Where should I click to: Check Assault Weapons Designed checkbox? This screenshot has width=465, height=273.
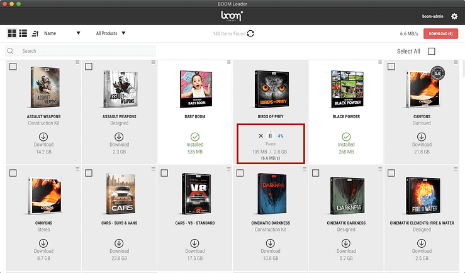point(89,67)
